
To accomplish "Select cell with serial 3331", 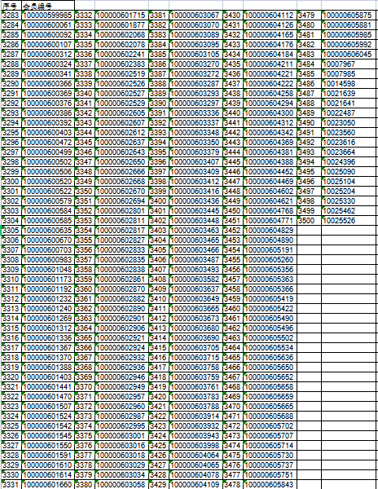I will 11,484.
